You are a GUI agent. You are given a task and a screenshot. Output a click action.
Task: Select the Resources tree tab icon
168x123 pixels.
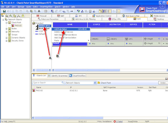point(11,16)
